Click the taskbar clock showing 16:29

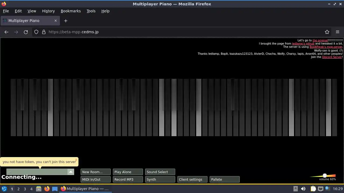click(338, 189)
